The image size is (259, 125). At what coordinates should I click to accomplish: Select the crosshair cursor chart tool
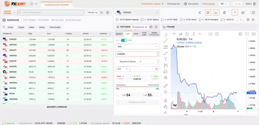[165, 35]
